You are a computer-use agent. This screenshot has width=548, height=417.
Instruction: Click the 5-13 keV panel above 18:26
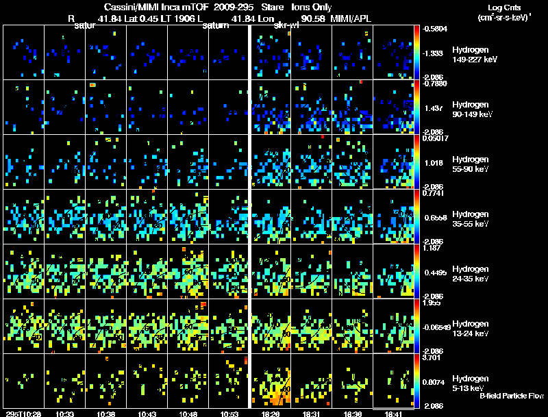[271, 381]
